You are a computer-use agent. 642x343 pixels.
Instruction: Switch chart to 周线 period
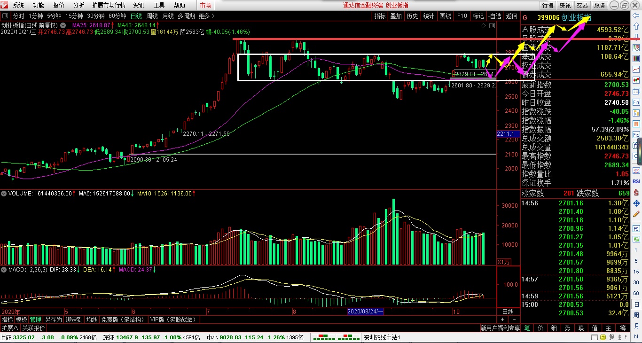pyautogui.click(x=152, y=16)
